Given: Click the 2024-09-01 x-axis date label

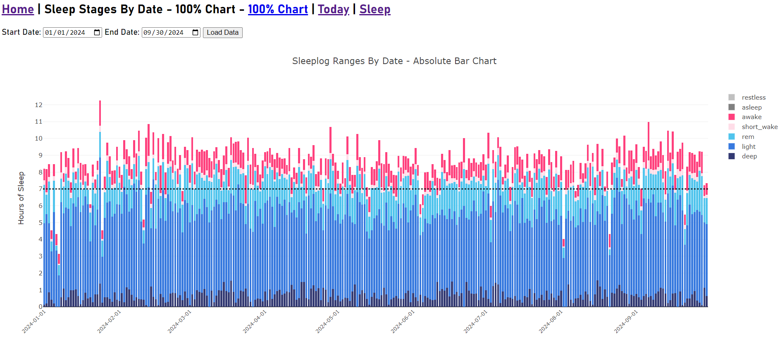Looking at the screenshot, I should 626,321.
